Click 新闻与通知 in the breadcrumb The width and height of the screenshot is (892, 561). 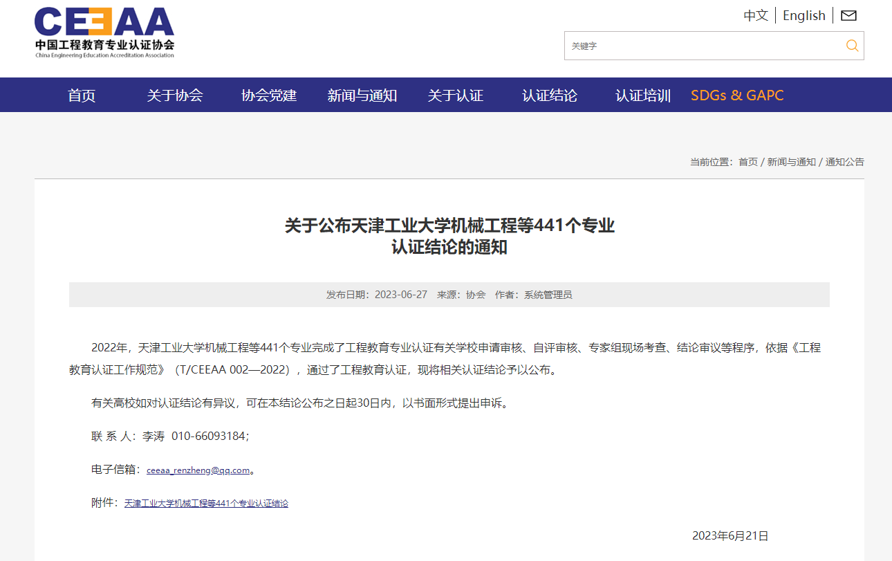tap(792, 162)
